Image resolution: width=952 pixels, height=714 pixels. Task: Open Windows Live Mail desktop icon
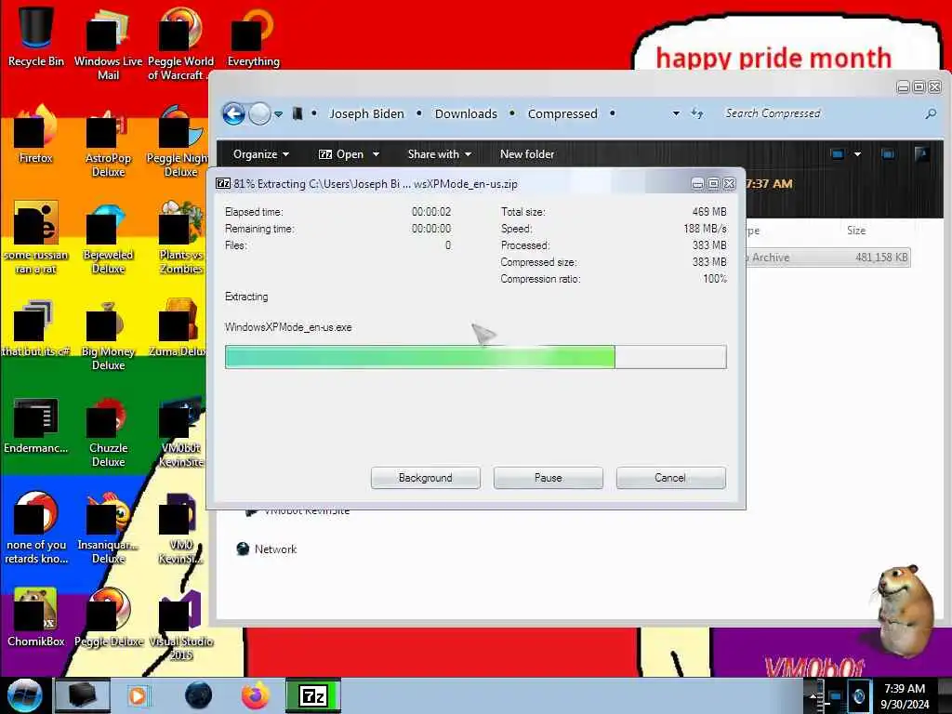[108, 44]
